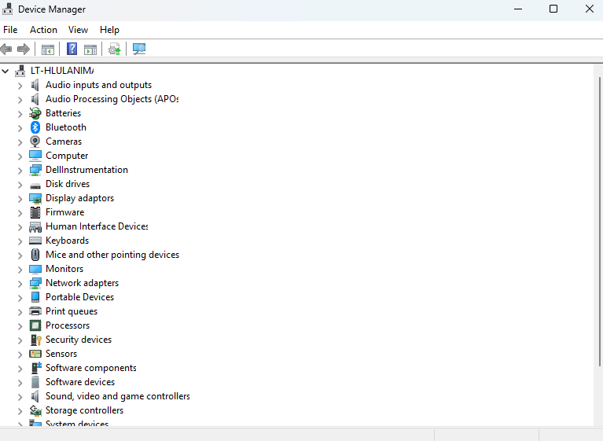Select the Batteries label
Image resolution: width=603 pixels, height=441 pixels.
click(x=63, y=113)
